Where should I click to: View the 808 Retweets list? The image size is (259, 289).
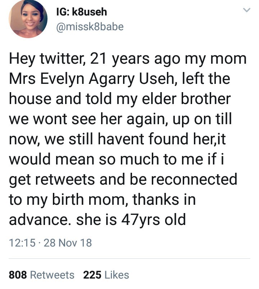pos(41,275)
